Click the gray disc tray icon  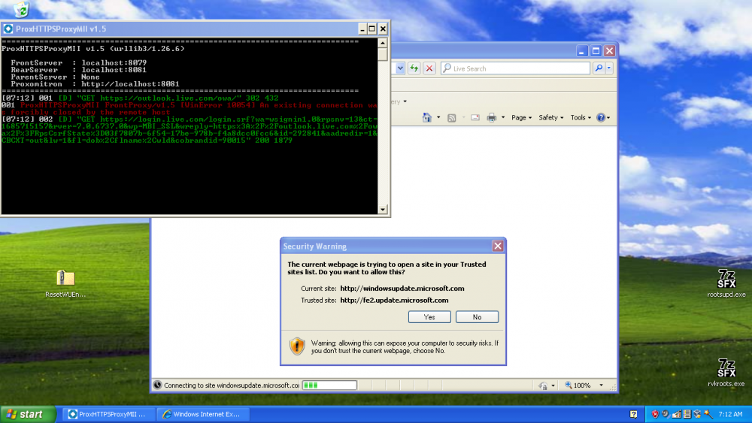click(666, 415)
